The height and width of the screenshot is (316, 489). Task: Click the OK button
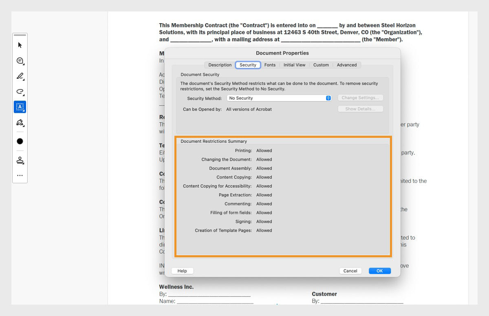379,270
